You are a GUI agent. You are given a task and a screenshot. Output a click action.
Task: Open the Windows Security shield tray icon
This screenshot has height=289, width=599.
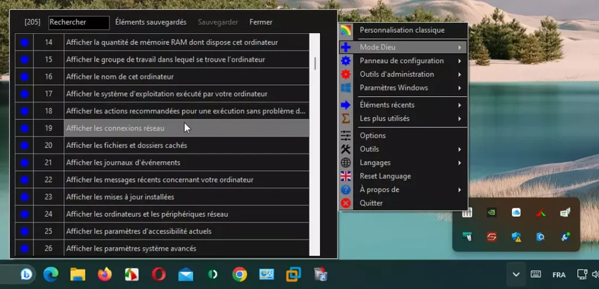pyautogui.click(x=516, y=237)
